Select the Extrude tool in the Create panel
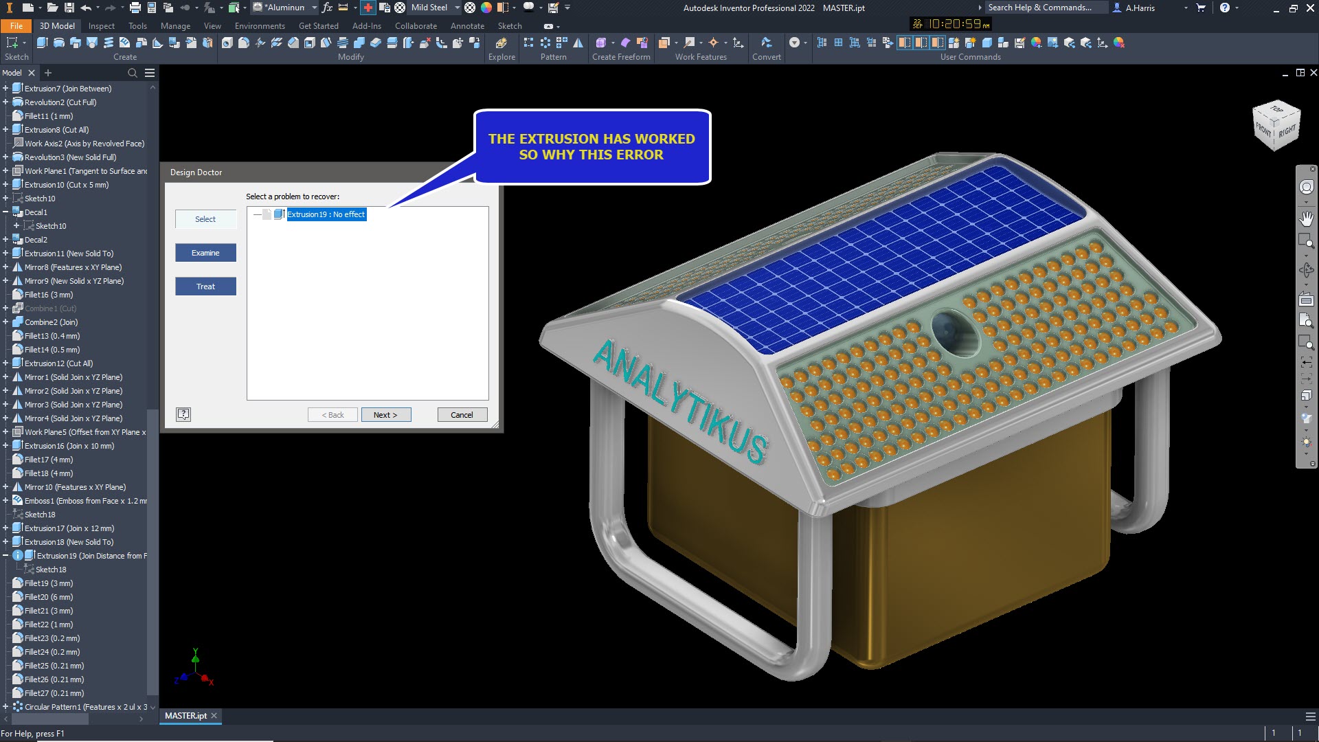The width and height of the screenshot is (1319, 742). [x=41, y=43]
